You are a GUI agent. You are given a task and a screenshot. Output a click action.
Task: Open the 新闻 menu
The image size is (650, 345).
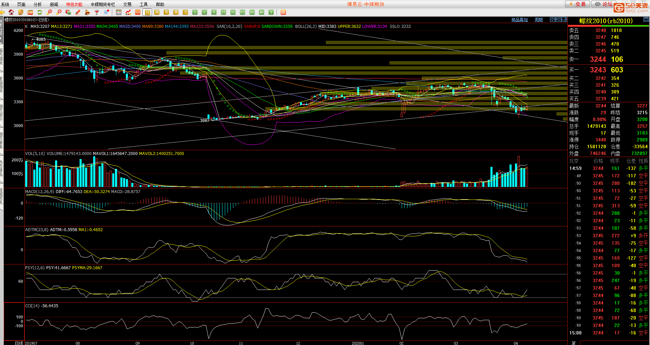click(54, 4)
